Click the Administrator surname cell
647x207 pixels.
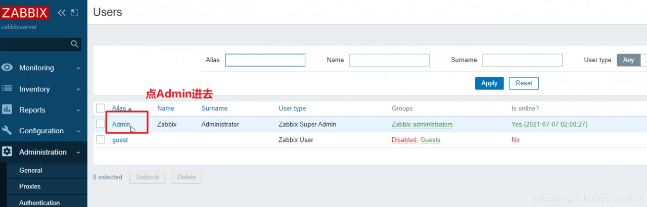pos(220,124)
